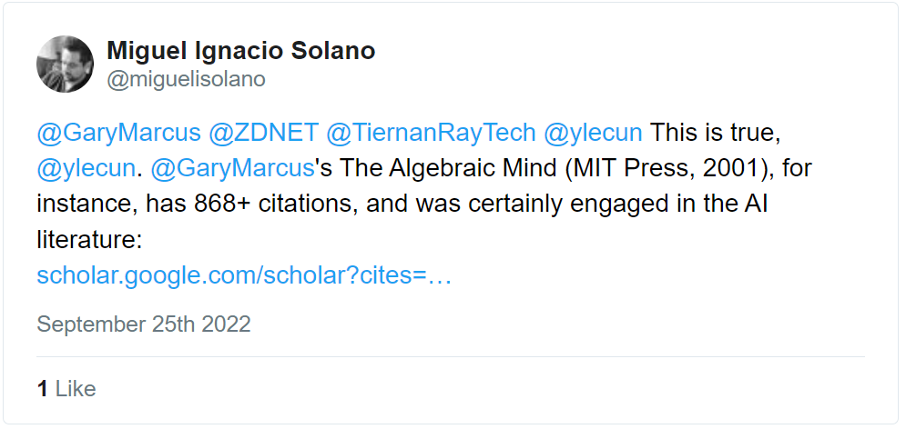Click the '1 Like' counter
906x429 pixels.
click(66, 389)
